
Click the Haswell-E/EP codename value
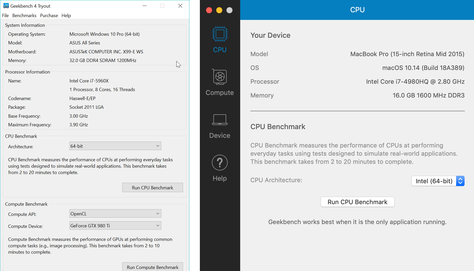point(82,98)
